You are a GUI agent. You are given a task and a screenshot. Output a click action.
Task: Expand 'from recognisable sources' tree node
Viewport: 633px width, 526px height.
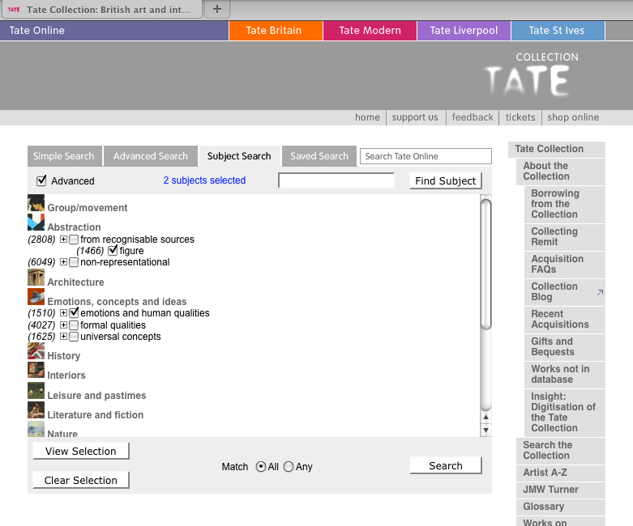click(63, 240)
